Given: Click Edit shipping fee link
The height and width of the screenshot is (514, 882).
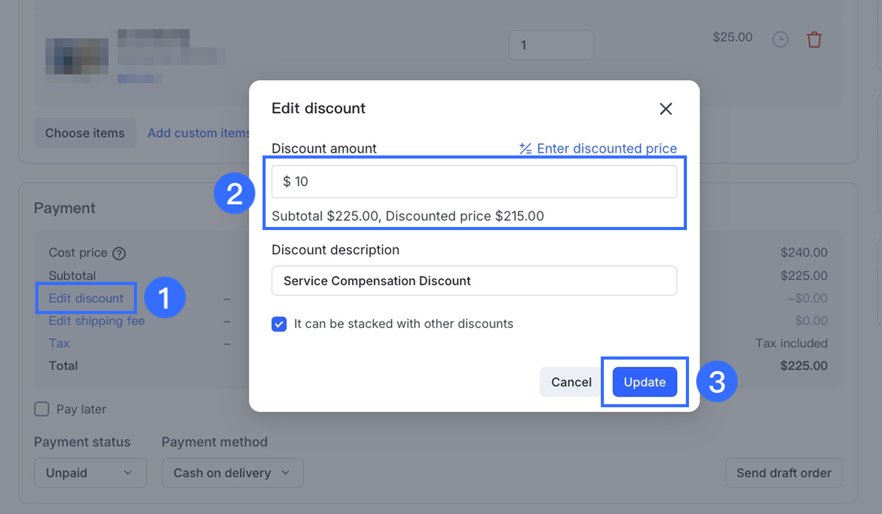Looking at the screenshot, I should (x=97, y=321).
